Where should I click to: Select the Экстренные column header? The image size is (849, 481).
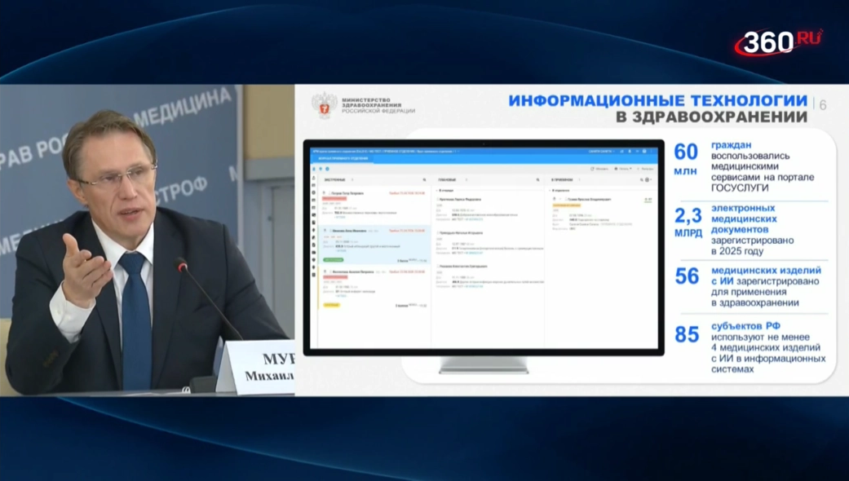(335, 179)
